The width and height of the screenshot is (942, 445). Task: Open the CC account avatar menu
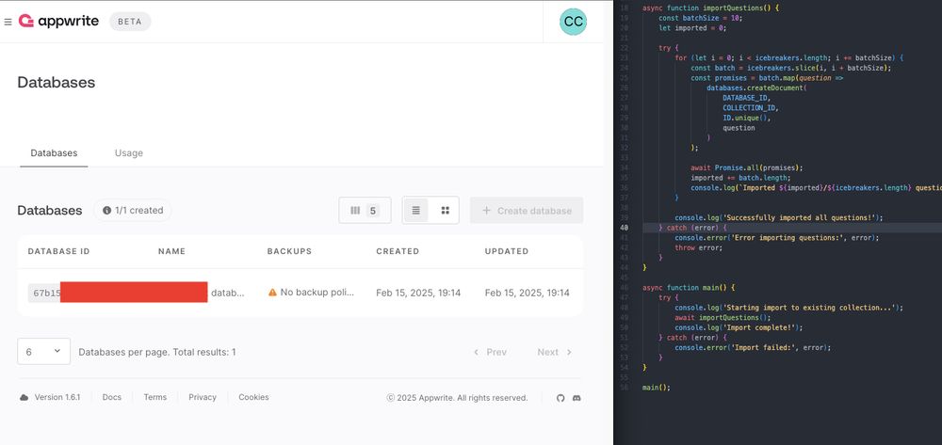click(x=573, y=22)
